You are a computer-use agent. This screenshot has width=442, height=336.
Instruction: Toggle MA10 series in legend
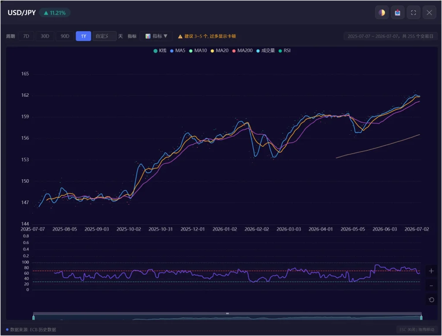(198, 51)
